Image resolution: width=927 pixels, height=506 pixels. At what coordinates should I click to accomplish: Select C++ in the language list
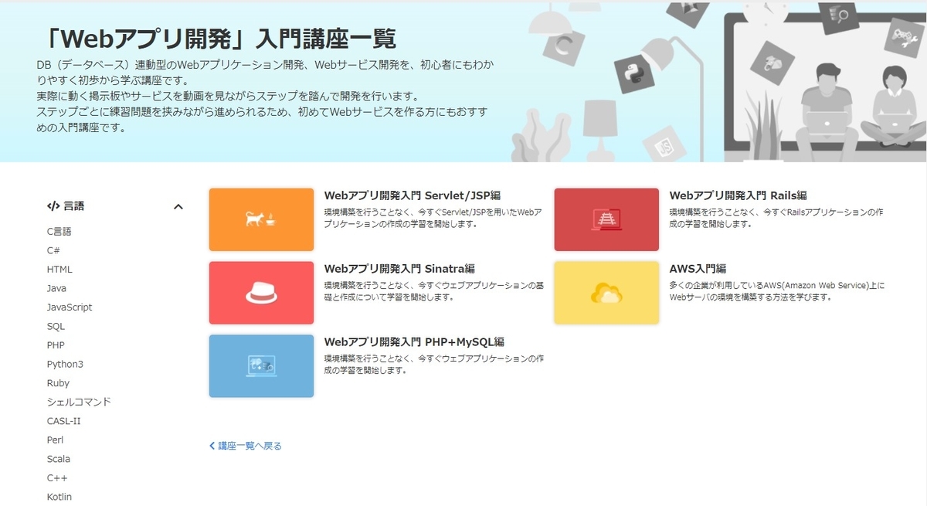pos(57,477)
